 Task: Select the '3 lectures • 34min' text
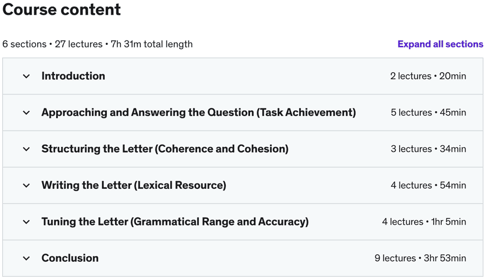[x=428, y=149]
